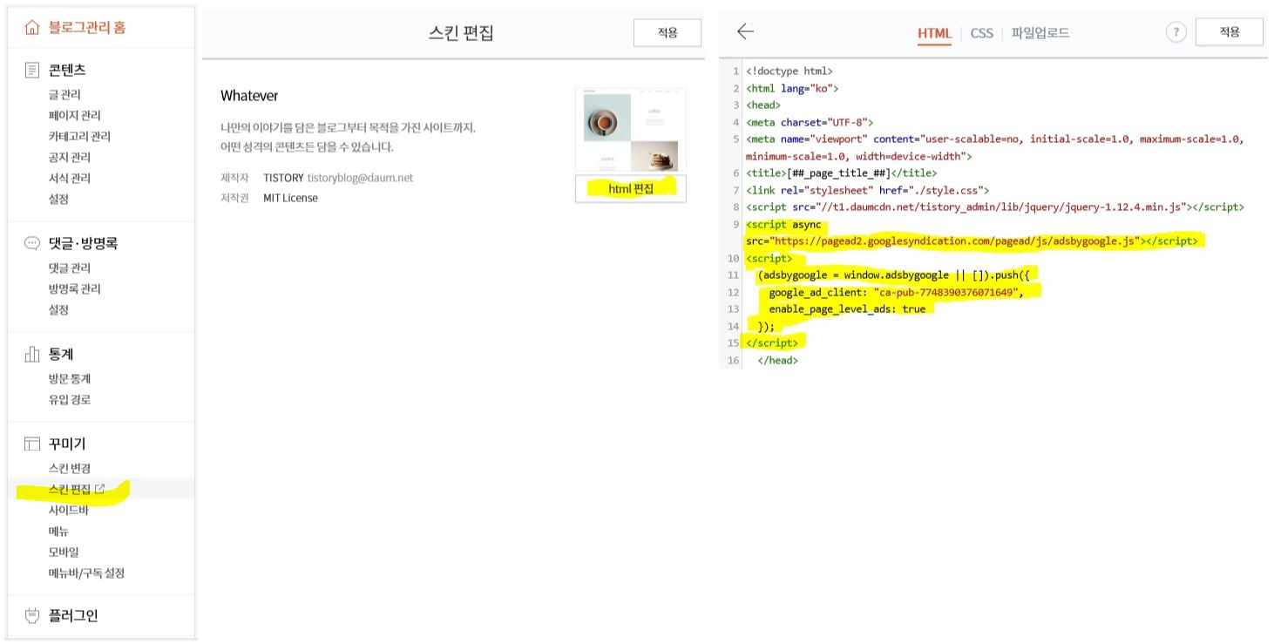Go back using the left arrow icon
1274x644 pixels.
coord(745,32)
